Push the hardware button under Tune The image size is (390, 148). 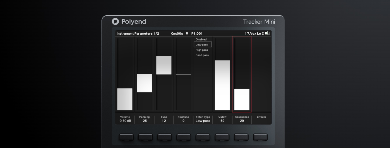(165, 137)
